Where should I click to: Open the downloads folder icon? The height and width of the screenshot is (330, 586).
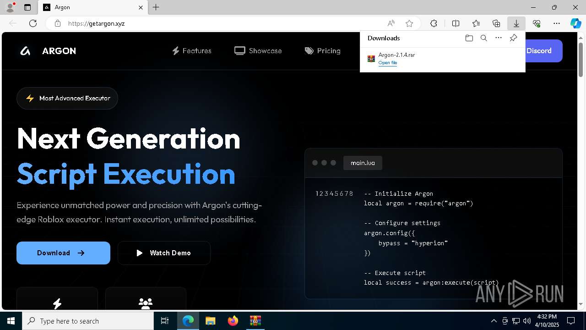point(469,38)
